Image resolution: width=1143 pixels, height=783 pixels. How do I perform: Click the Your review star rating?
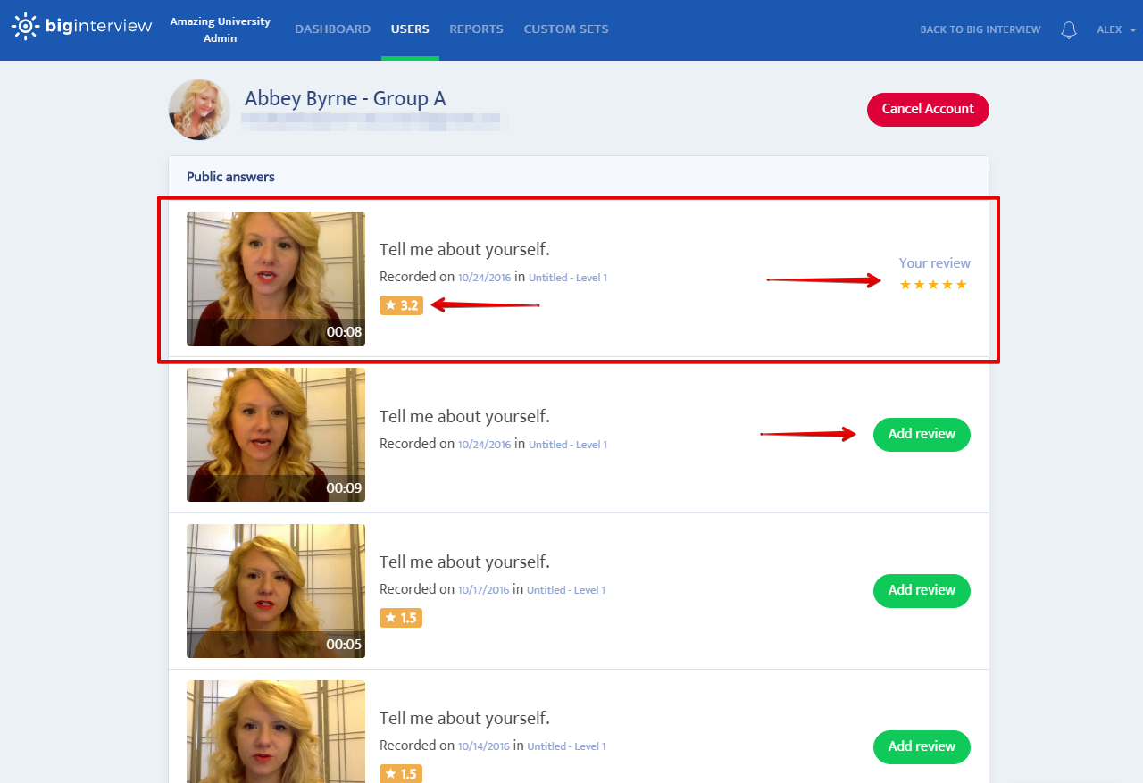tap(933, 285)
